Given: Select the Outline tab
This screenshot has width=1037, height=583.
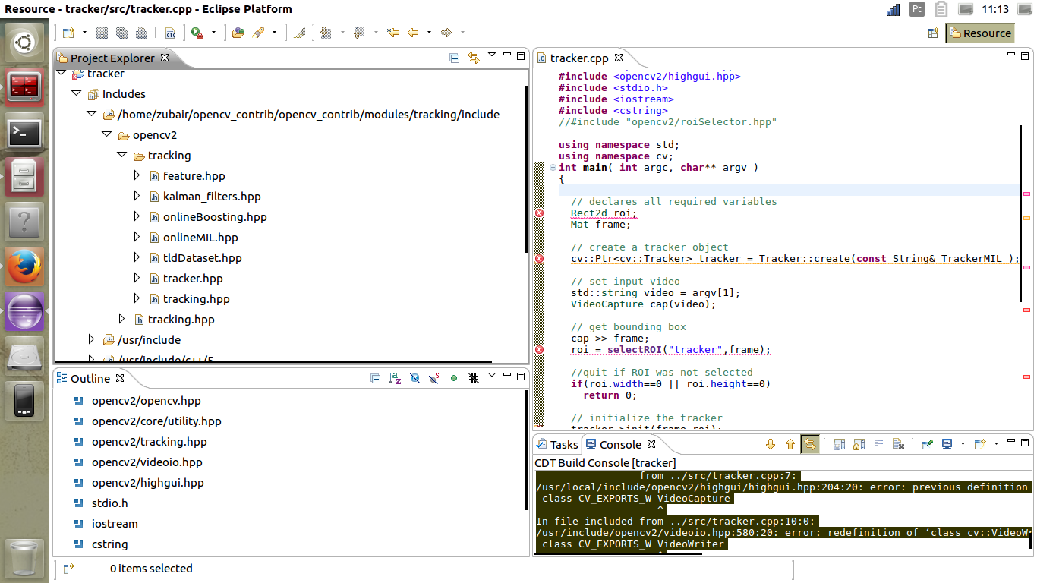Looking at the screenshot, I should pos(90,379).
